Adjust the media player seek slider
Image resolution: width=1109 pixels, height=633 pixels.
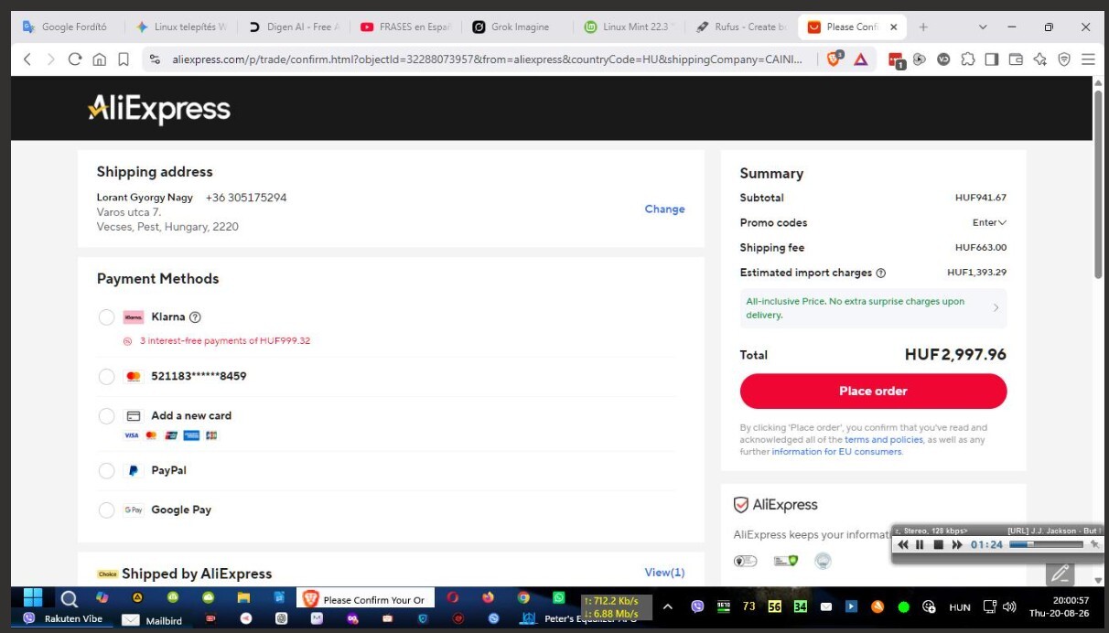click(1046, 545)
